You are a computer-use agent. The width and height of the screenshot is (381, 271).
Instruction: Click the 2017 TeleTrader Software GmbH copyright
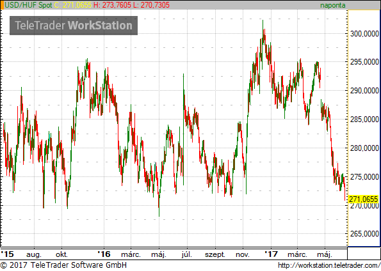click(x=63, y=265)
